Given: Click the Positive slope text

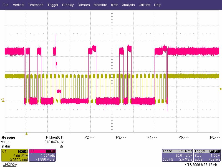Looking at the screenshot, I should tap(214, 159).
